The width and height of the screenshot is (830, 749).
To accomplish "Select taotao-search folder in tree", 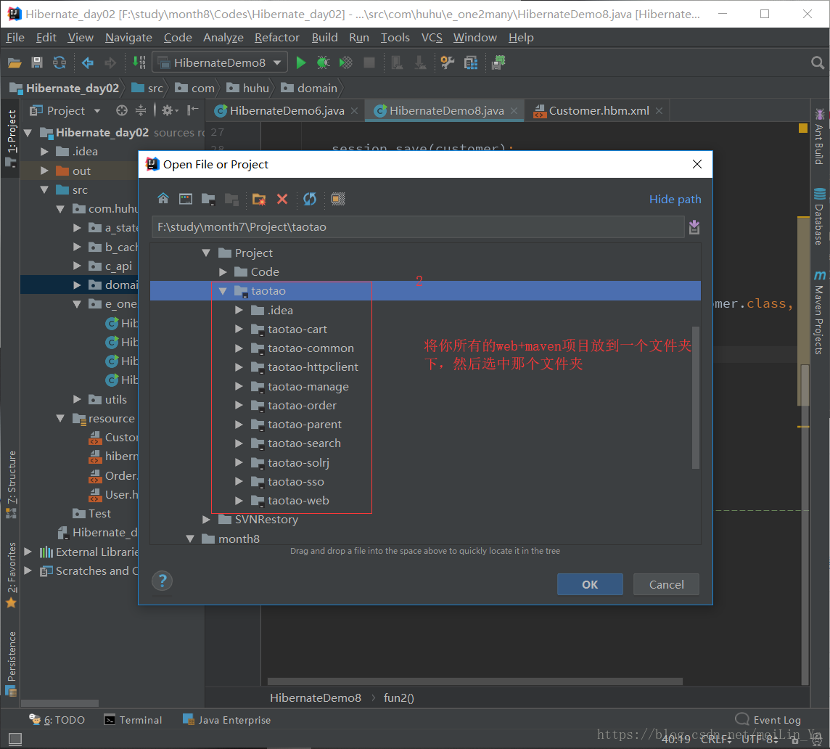I will 303,443.
